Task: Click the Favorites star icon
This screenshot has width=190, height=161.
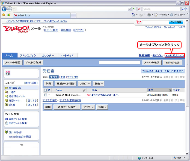Action: point(4,15)
